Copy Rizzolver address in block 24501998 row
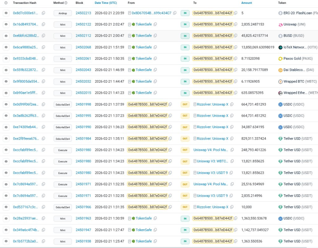 pyautogui.click(x=232, y=104)
